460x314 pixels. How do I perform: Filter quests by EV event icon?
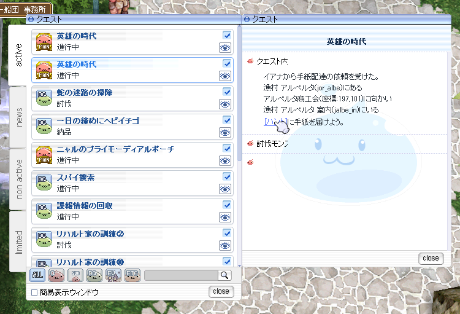(113, 275)
